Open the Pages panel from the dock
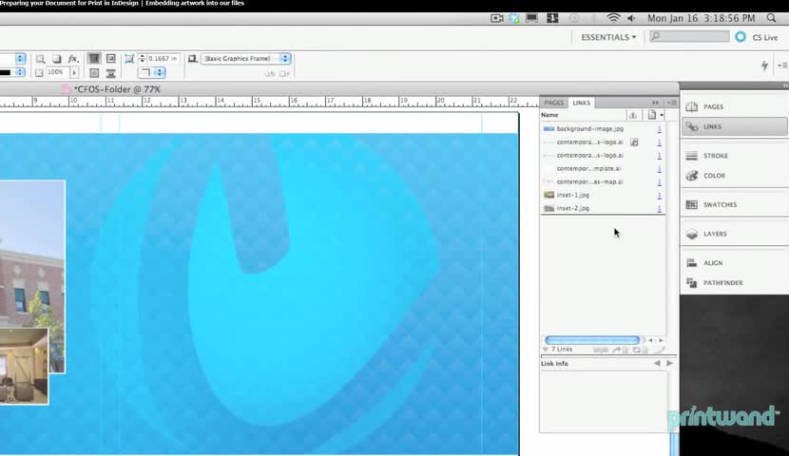The image size is (789, 456). tap(734, 106)
